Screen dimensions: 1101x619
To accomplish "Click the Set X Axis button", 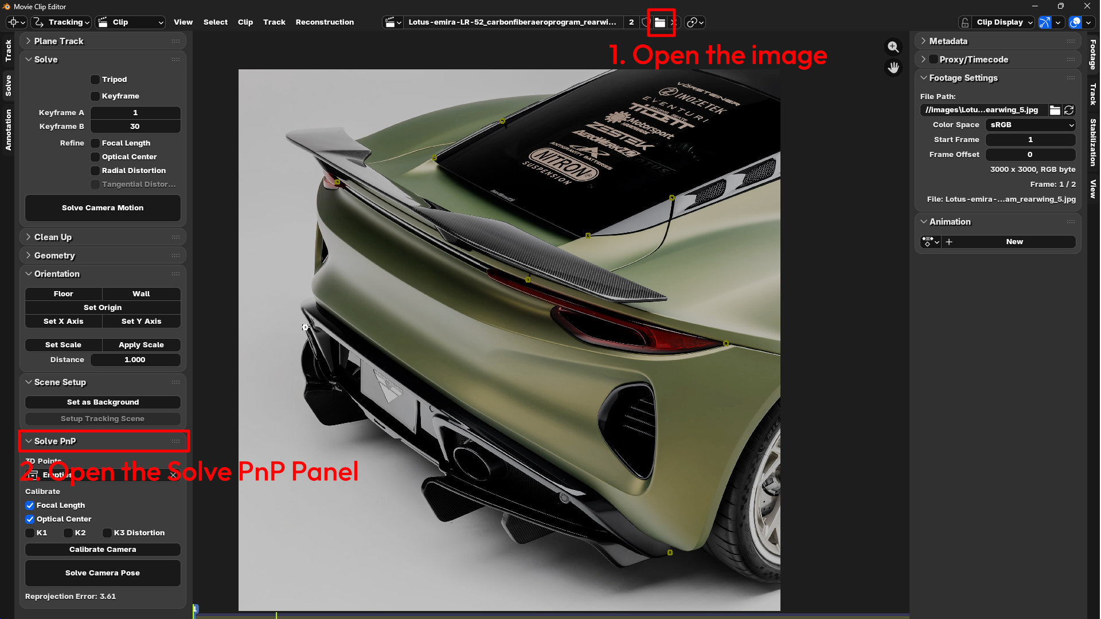I will (x=64, y=322).
